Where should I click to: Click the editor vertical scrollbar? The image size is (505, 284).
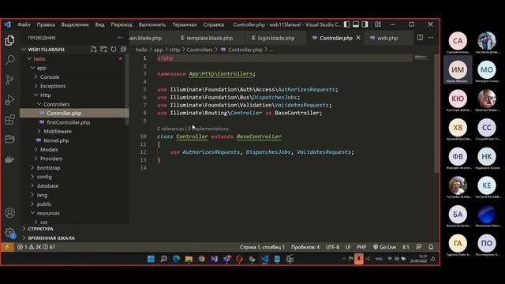point(436,114)
